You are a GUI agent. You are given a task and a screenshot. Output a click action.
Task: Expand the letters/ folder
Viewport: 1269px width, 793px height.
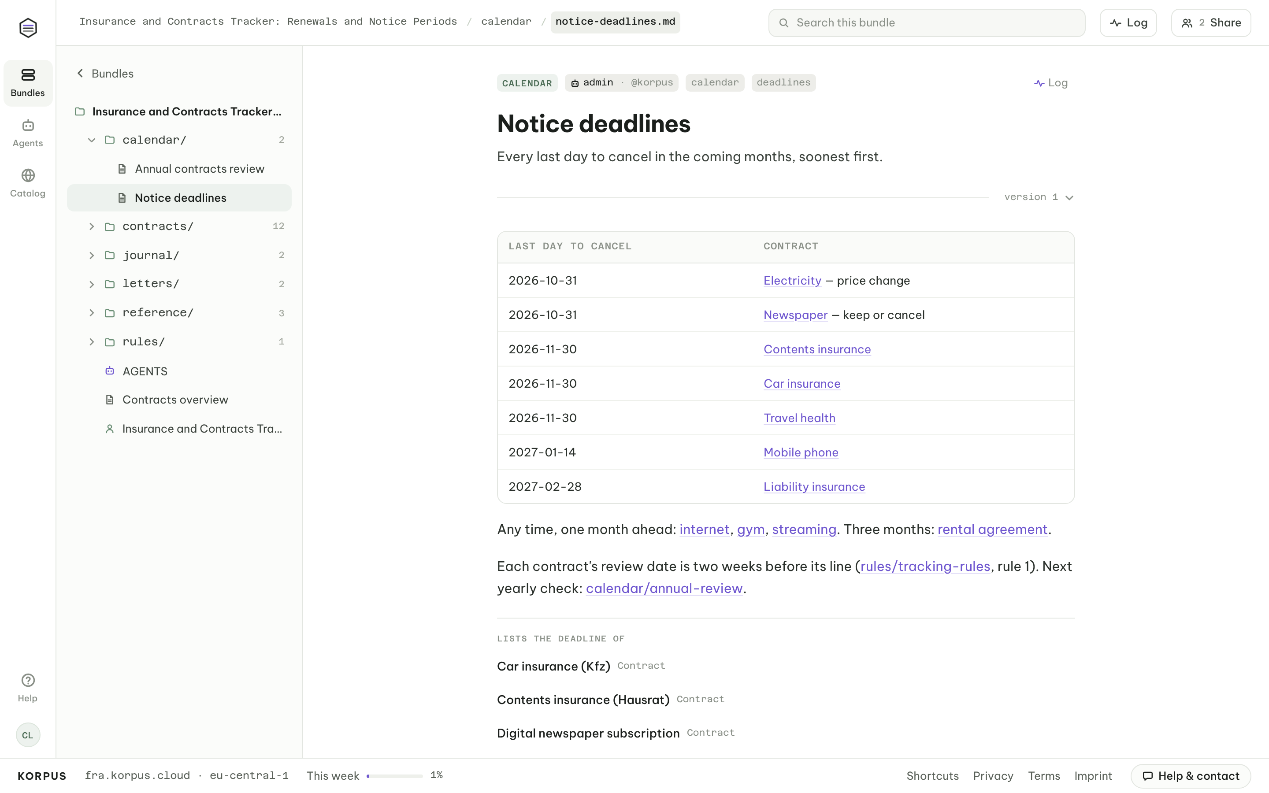pos(92,284)
